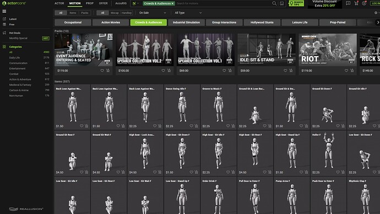Image resolution: width=380 pixels, height=214 pixels.
Task: Add High Seat - Sit Rest F to cart
Action: pos(270,172)
